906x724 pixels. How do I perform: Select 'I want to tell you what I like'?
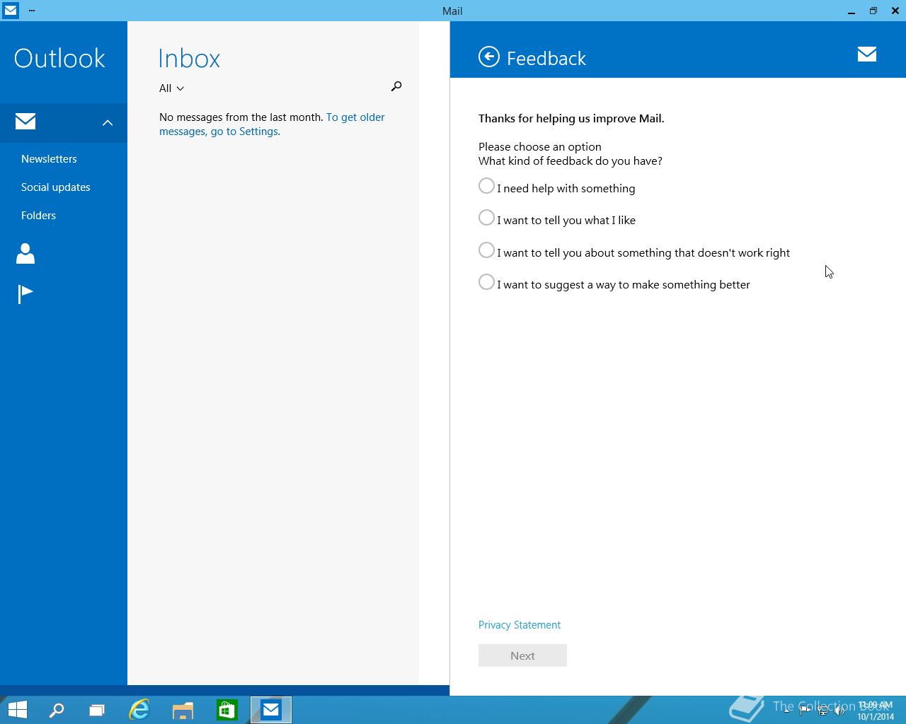click(x=486, y=218)
